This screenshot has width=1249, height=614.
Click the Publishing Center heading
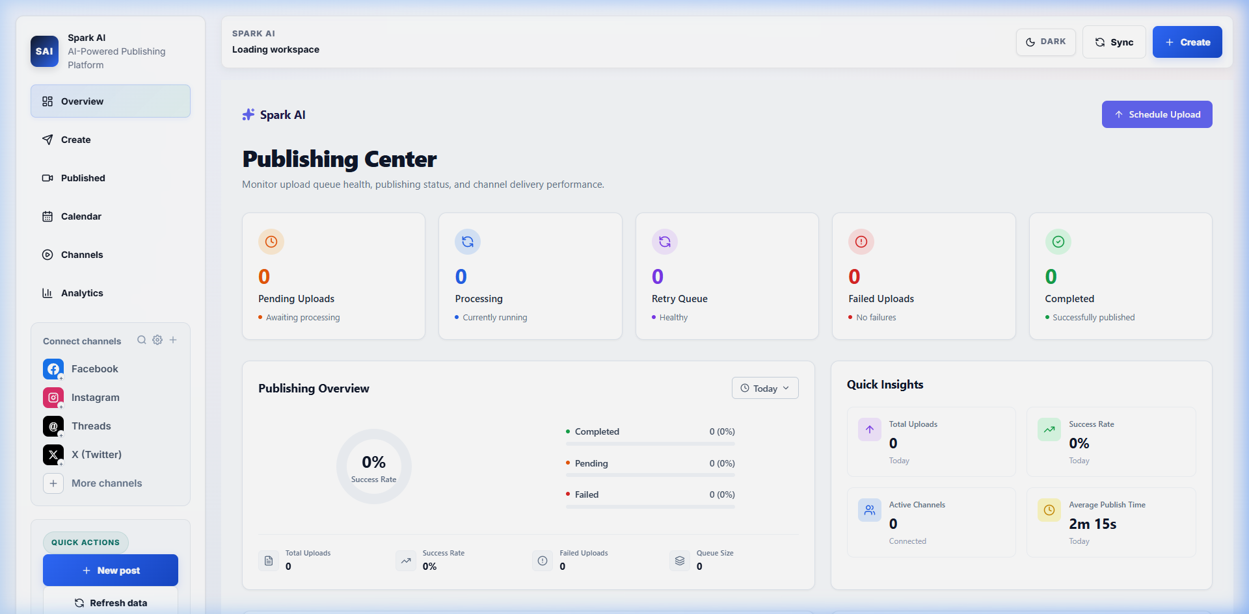340,159
